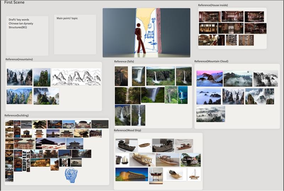Select the ship model on dark display stand
This screenshot has width=284, height=191.
(x=156, y=176)
